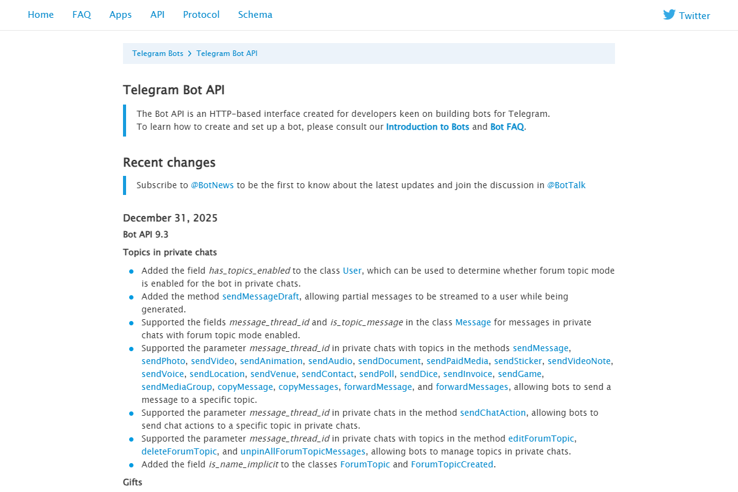Open the Introduction to Bots link
738x492 pixels.
(x=427, y=127)
